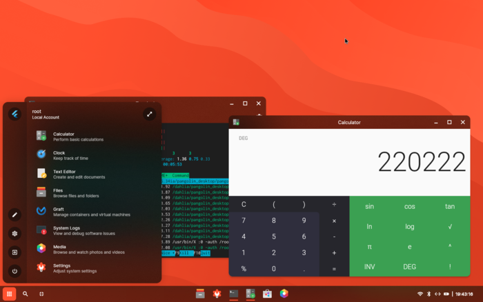This screenshot has width=483, height=302.
Task: Clear the calculator with C
Action: 244,204
